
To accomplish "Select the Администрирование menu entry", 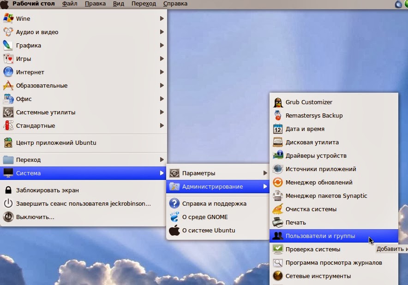I will point(217,186).
